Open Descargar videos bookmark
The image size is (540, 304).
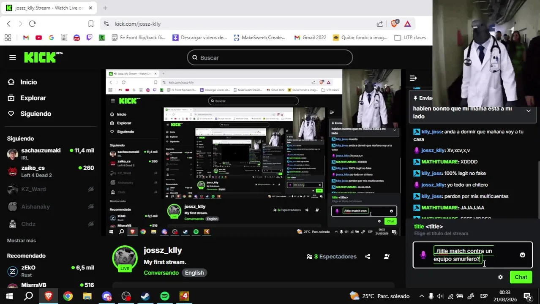(199, 38)
